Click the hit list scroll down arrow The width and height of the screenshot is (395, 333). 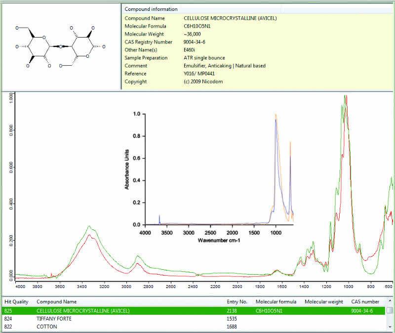(390, 328)
